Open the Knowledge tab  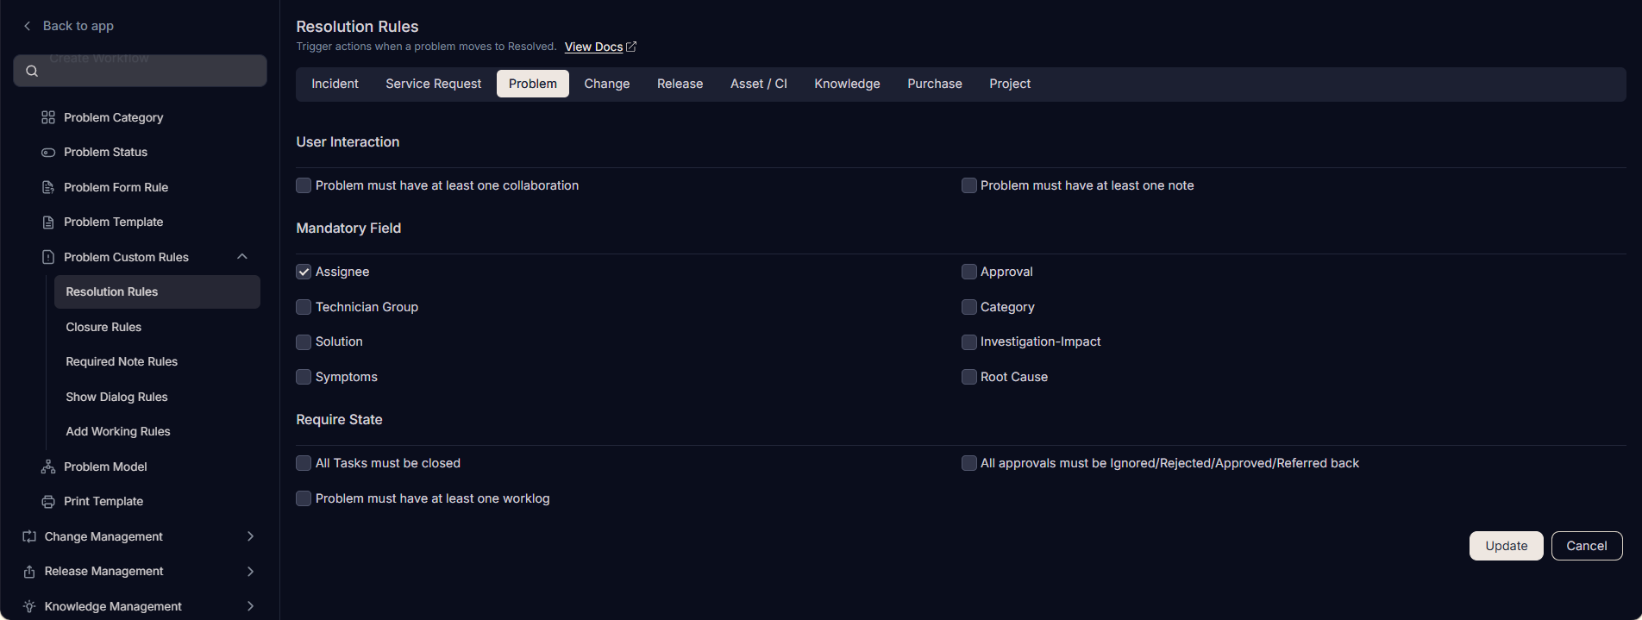847,84
